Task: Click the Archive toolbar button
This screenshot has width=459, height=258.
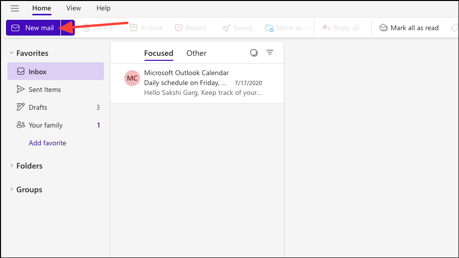Action: click(x=146, y=28)
